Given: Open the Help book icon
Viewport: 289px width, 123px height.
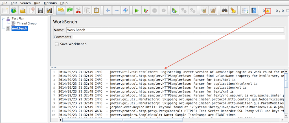Looking at the screenshot, I should pos(254,11).
